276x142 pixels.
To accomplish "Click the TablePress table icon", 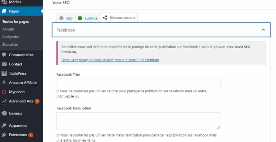I will tap(4, 73).
